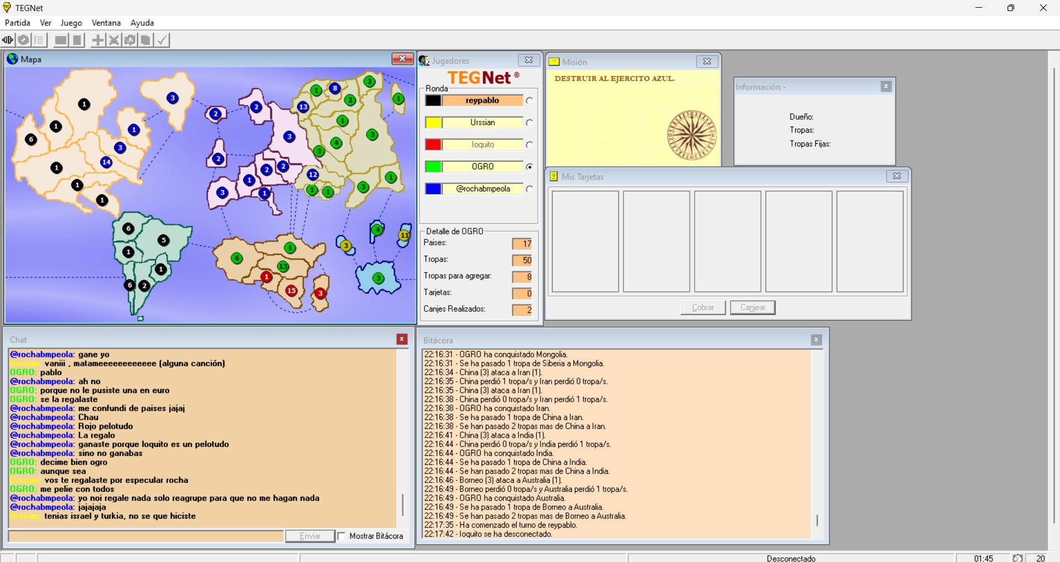1060x562 pixels.
Task: Select the fifth empty card slot
Action: tap(870, 241)
